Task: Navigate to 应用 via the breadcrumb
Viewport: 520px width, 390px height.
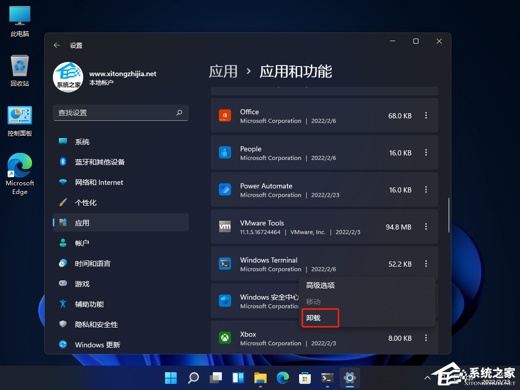Action: (223, 73)
